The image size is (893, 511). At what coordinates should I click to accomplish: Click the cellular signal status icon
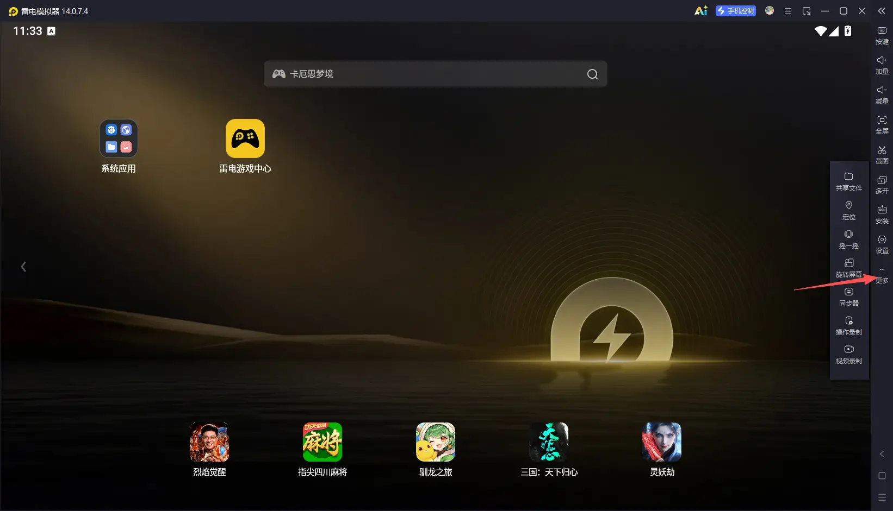pyautogui.click(x=834, y=31)
